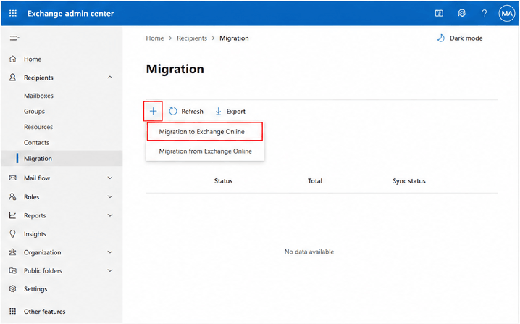520x324 pixels.
Task: Expand the Public folders chevron
Action: [110, 270]
